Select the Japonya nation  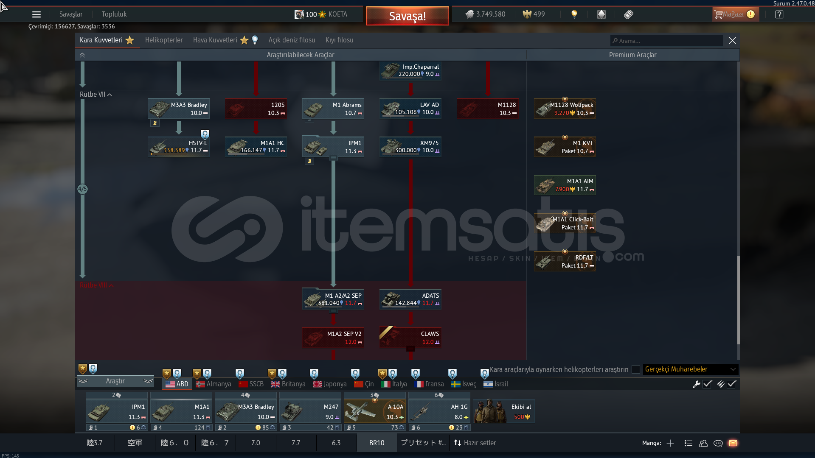(x=330, y=384)
